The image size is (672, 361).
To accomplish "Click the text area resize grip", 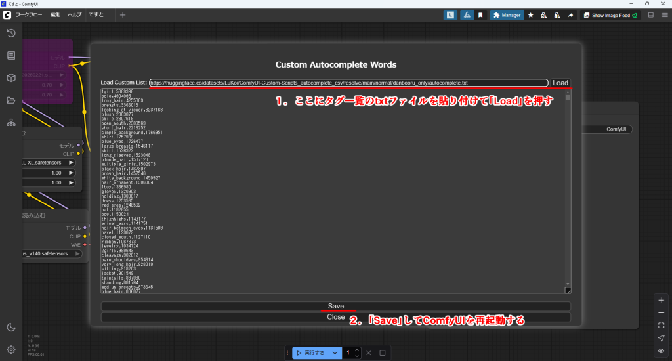I will pyautogui.click(x=568, y=290).
